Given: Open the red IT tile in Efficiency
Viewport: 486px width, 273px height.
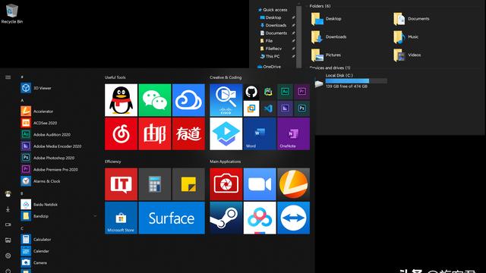Looking at the screenshot, I should 121,184.
